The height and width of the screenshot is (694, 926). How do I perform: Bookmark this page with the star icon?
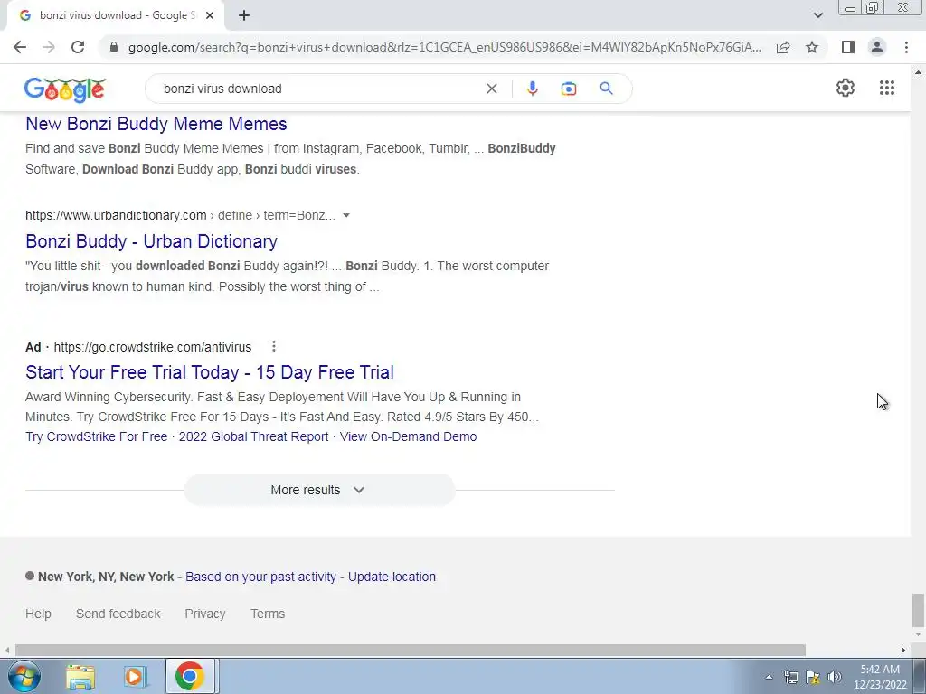[x=812, y=47]
